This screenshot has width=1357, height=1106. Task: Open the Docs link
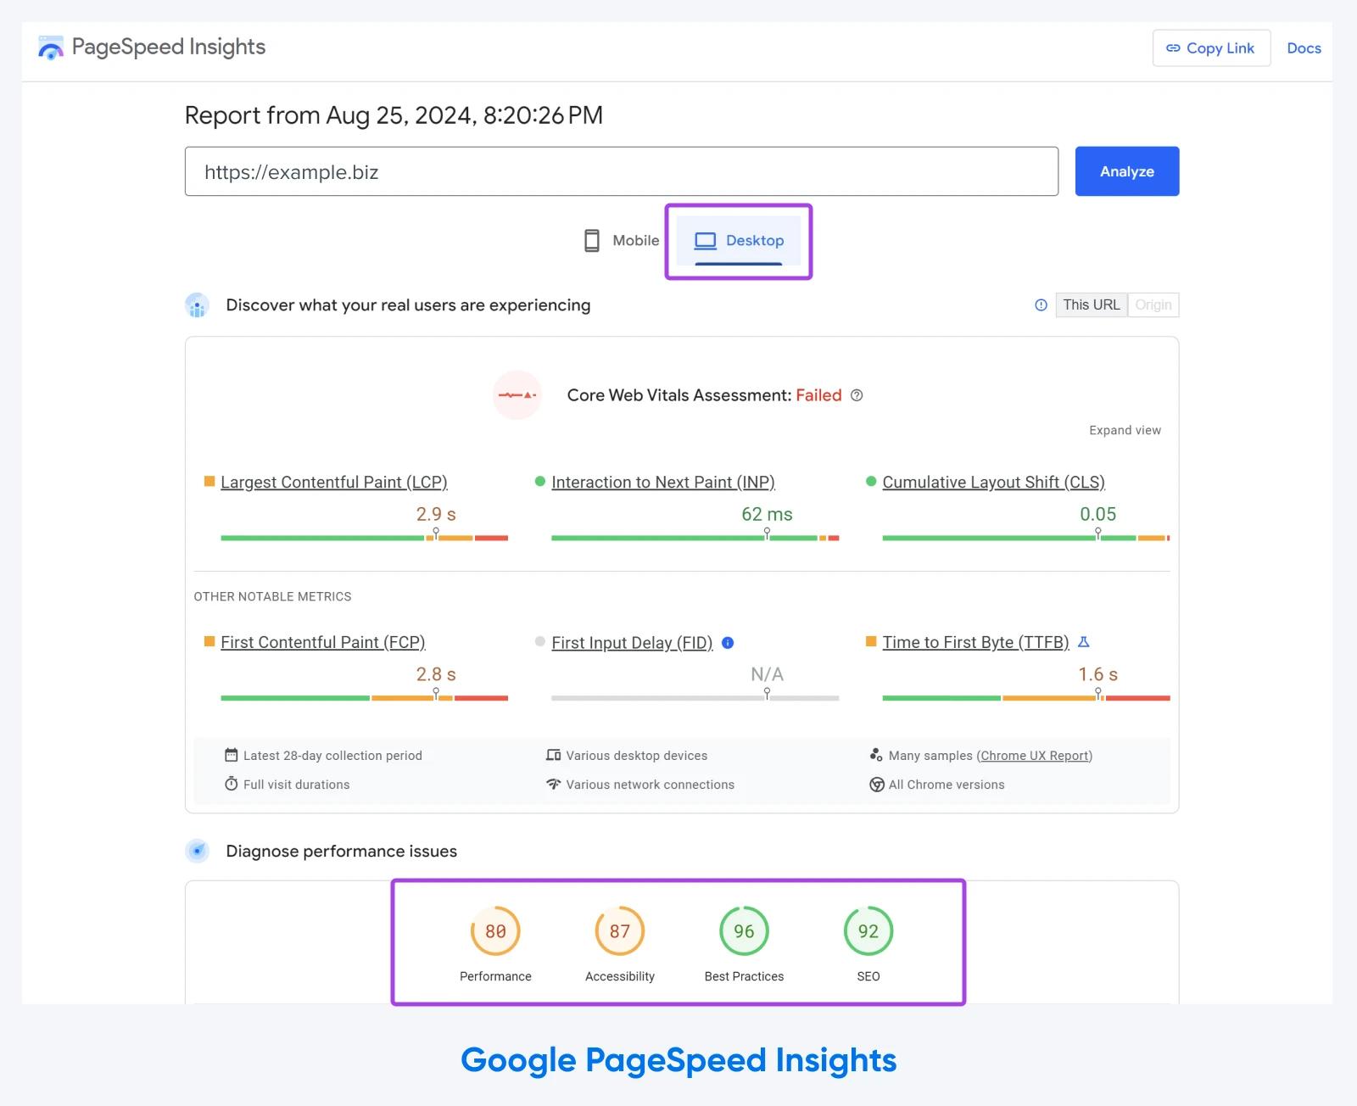(x=1304, y=48)
